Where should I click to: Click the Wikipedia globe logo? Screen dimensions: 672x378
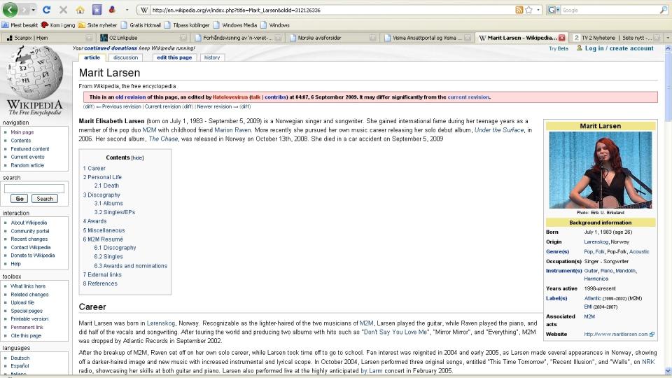coord(34,80)
